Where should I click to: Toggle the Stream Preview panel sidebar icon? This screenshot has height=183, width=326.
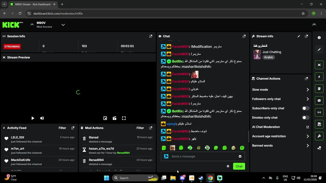tap(319, 65)
